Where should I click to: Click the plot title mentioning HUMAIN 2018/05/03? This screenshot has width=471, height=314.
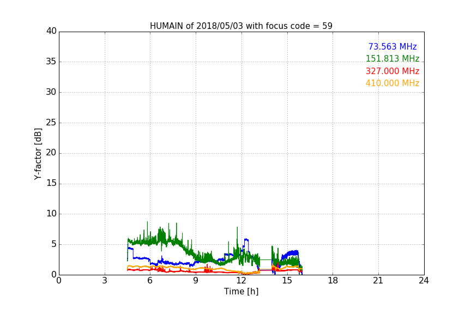(x=241, y=26)
